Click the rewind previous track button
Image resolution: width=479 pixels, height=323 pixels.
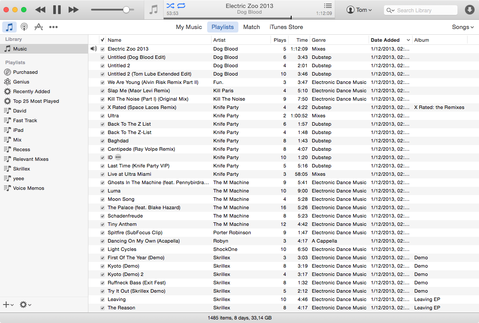pos(40,10)
